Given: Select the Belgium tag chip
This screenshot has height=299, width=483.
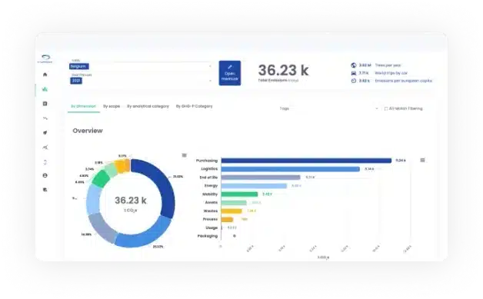Looking at the screenshot, I should pyautogui.click(x=79, y=66).
